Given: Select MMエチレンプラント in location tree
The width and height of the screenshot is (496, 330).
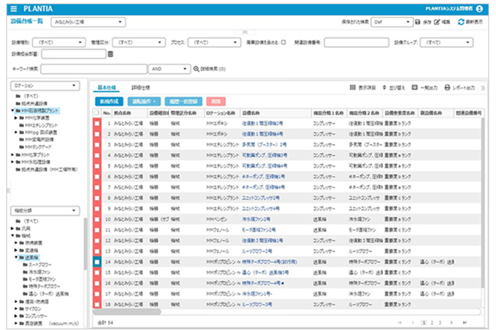Looking at the screenshot, I should tap(41, 125).
